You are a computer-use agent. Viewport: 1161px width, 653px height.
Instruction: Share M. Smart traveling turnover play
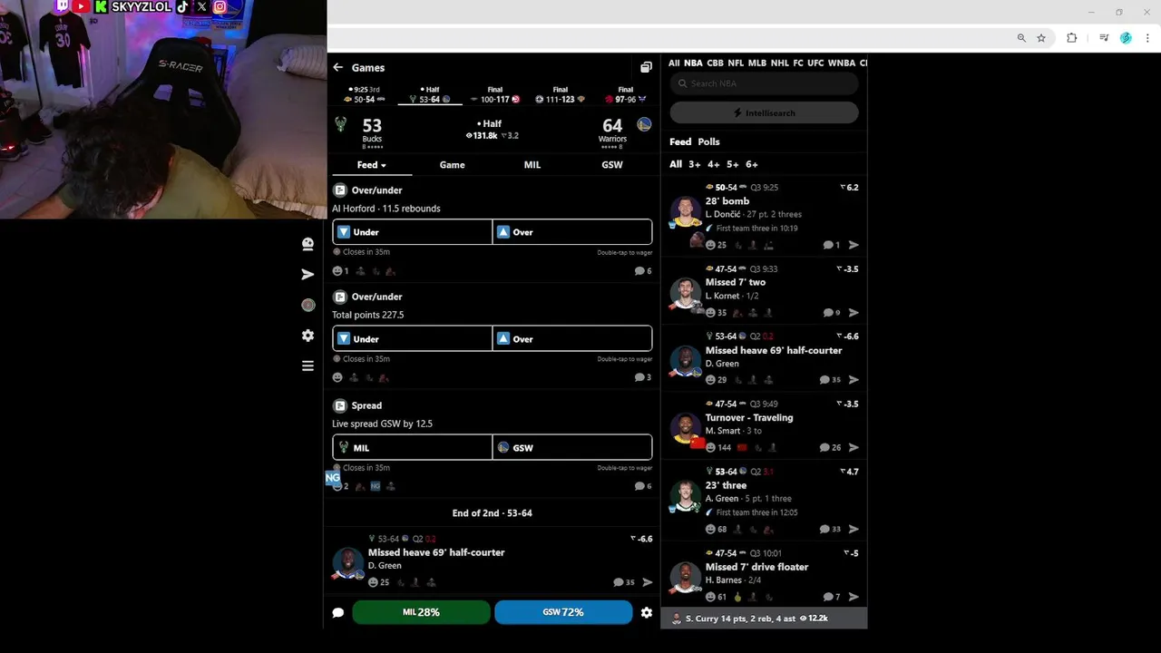click(854, 447)
